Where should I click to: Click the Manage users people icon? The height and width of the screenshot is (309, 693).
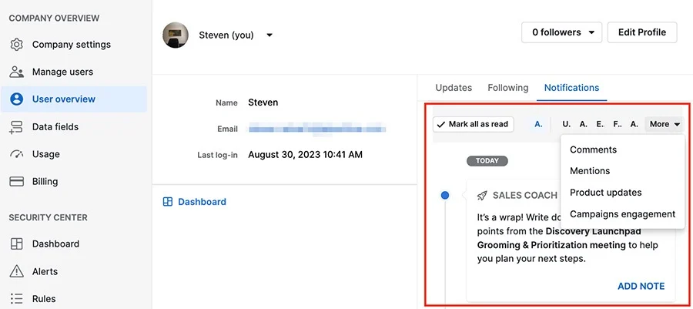[x=16, y=72]
